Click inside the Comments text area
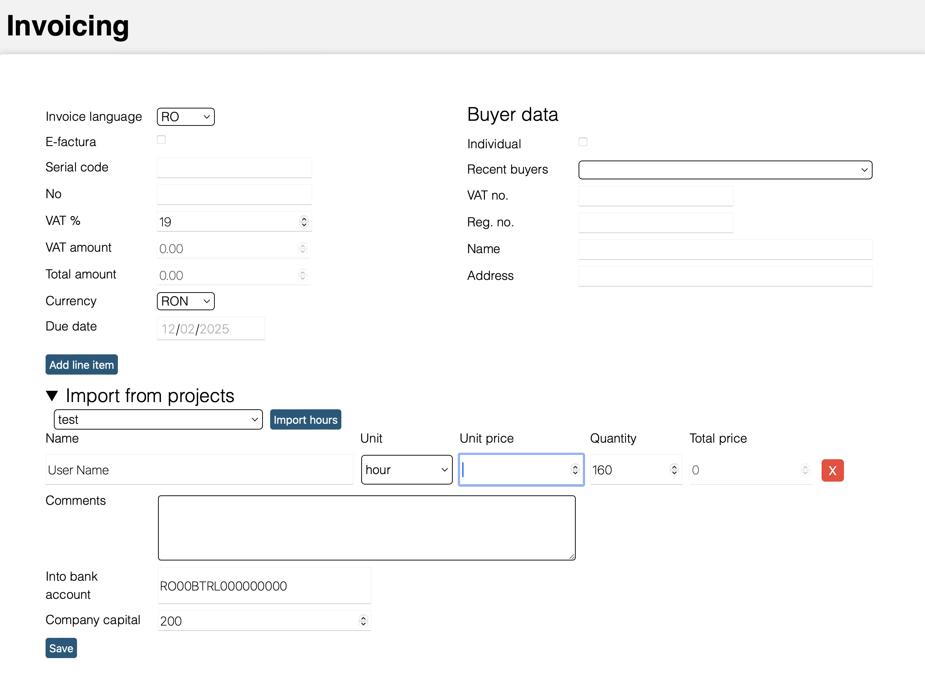The image size is (925, 674). (366, 528)
